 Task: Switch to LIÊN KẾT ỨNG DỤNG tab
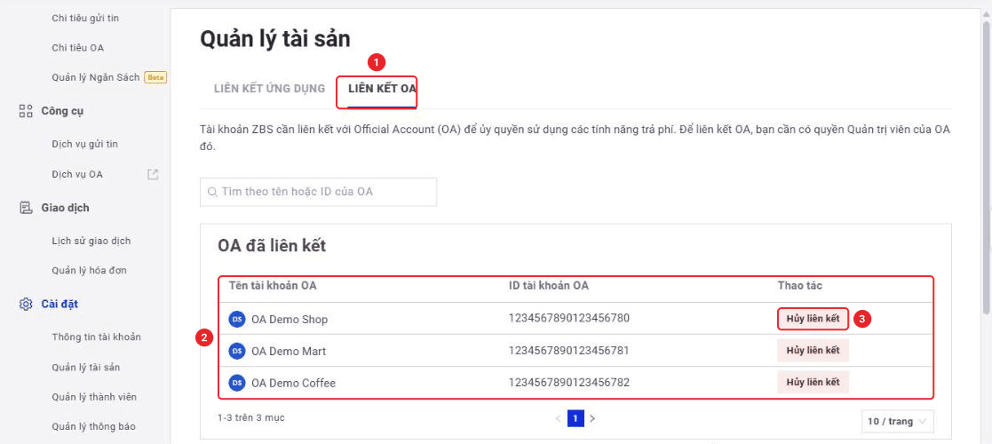pyautogui.click(x=270, y=88)
